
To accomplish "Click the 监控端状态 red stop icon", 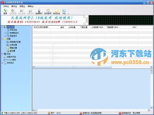I will pyautogui.click(x=120, y=113).
